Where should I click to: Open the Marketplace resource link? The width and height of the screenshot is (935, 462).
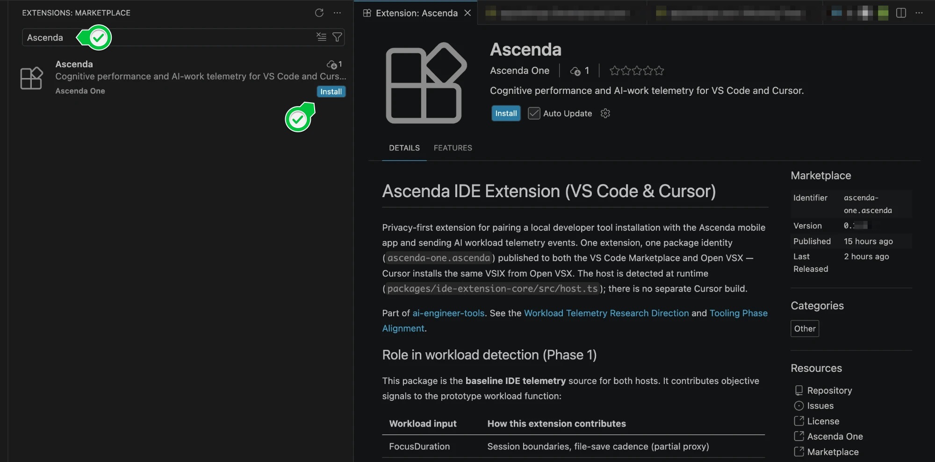click(833, 452)
